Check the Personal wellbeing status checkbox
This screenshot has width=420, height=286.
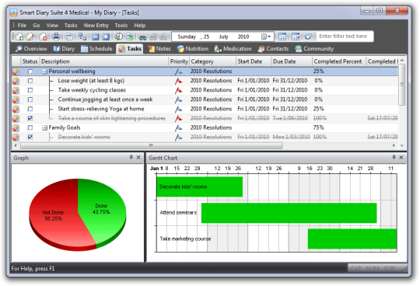tap(30, 71)
